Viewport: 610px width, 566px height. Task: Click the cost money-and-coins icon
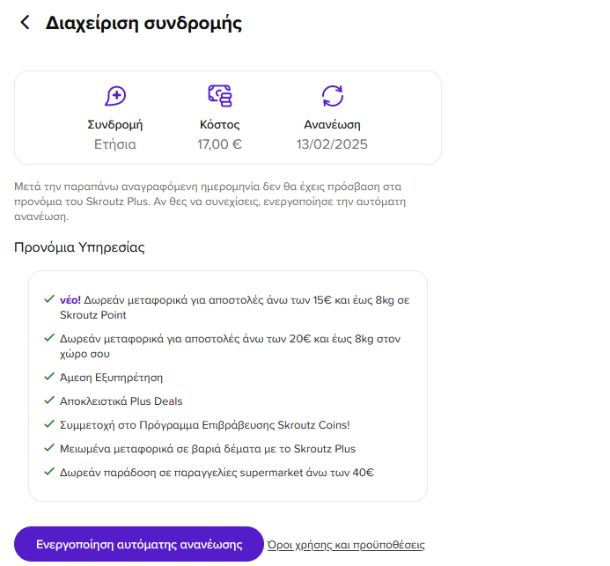[x=220, y=96]
